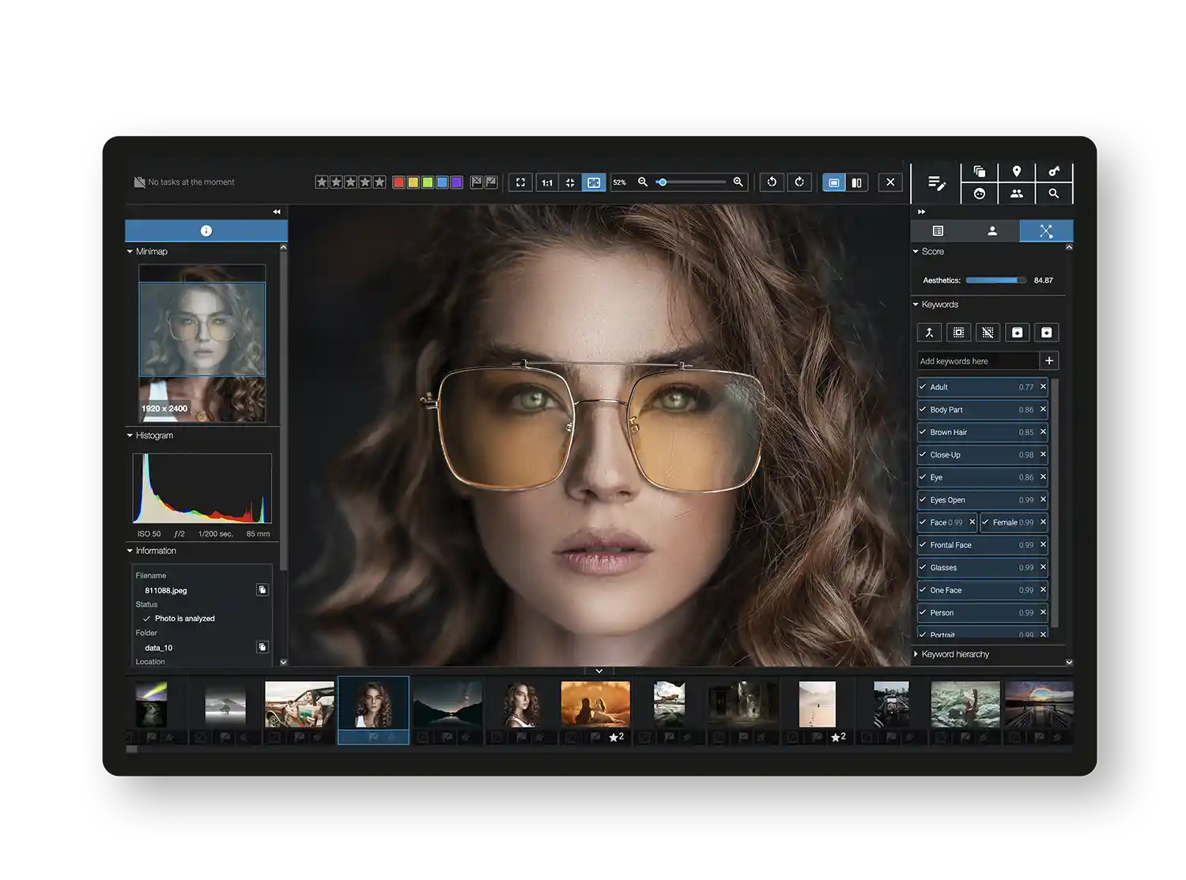The width and height of the screenshot is (1186, 880).
Task: Collapse the Minimap panel section
Action: click(130, 251)
